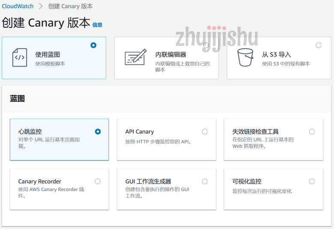Screen dimensions: 334x229
Task: Select the Canary Recorder radio button
Action: 98,182
